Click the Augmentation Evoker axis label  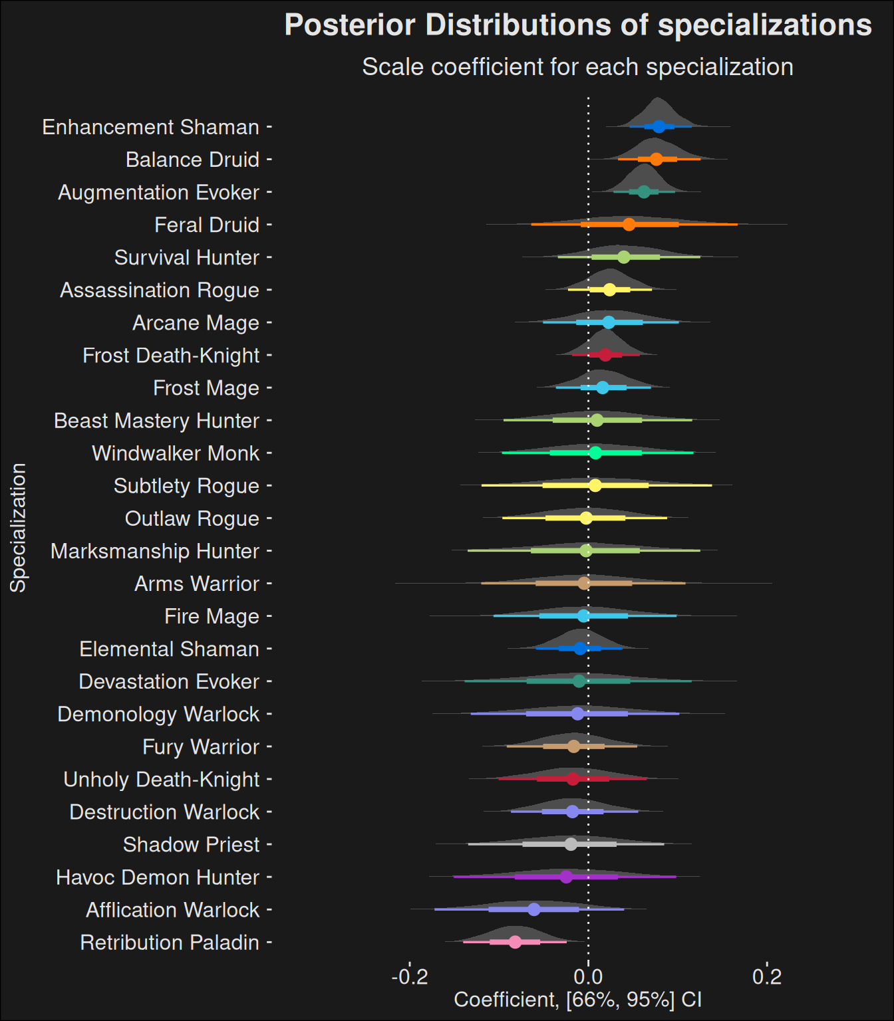(x=158, y=192)
